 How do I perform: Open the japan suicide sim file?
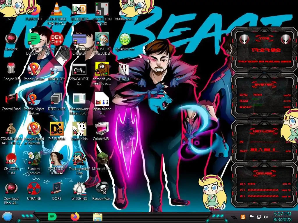[102, 104]
